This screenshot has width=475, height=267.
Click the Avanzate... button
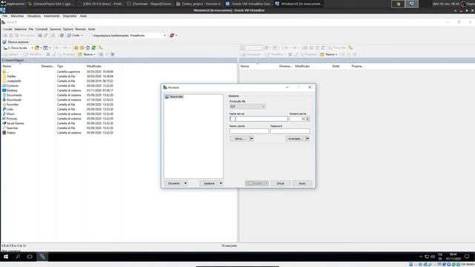coord(295,139)
